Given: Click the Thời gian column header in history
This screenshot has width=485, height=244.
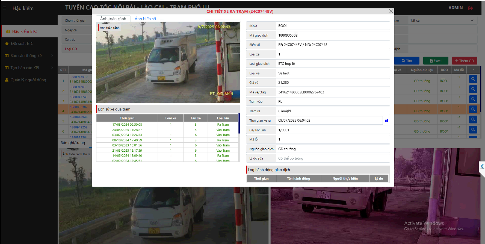Looking at the screenshot, I should pos(127,118).
